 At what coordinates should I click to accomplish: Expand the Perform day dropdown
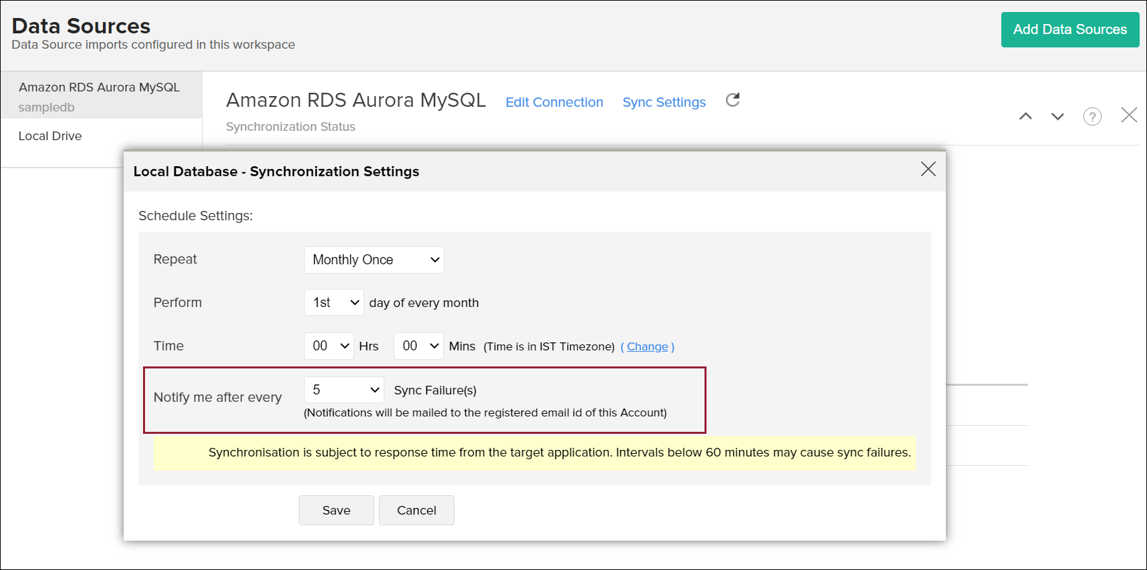pyautogui.click(x=334, y=302)
